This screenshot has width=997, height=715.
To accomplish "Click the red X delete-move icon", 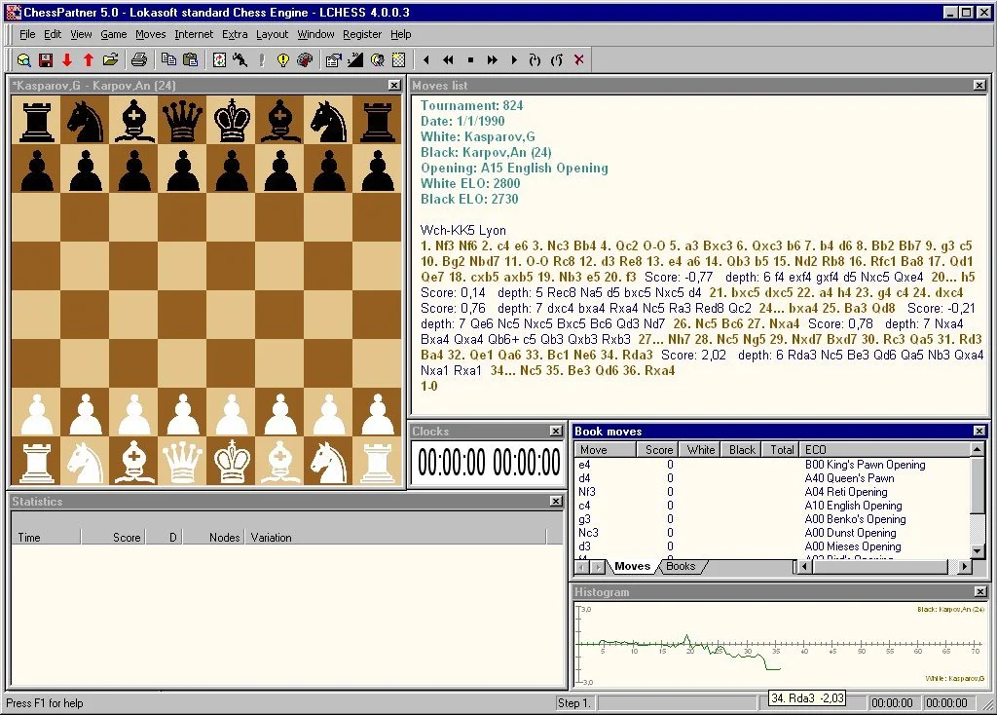I will [576, 59].
